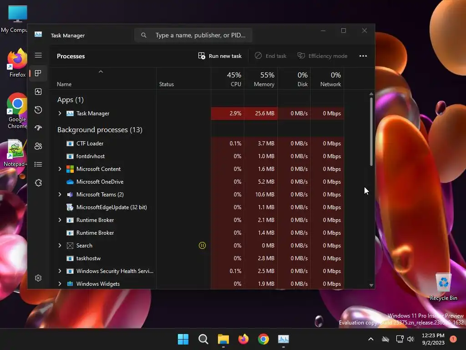Sort by the CPU column header

point(228,79)
